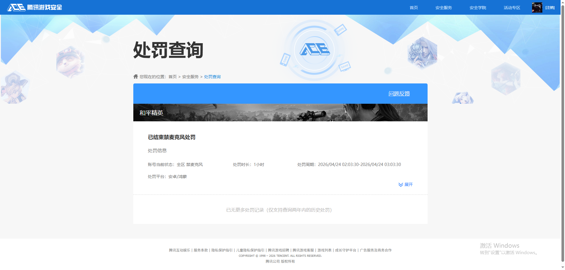565x270 pixels.
Task: Open the 首页 navigation menu item
Action: point(414,8)
